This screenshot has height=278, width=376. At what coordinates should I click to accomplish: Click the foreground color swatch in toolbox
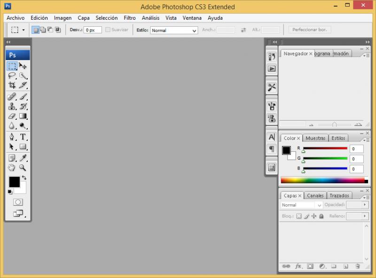pos(14,182)
